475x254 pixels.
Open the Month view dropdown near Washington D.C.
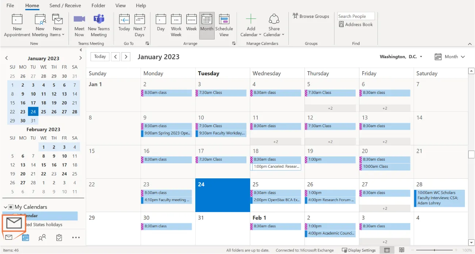point(450,57)
